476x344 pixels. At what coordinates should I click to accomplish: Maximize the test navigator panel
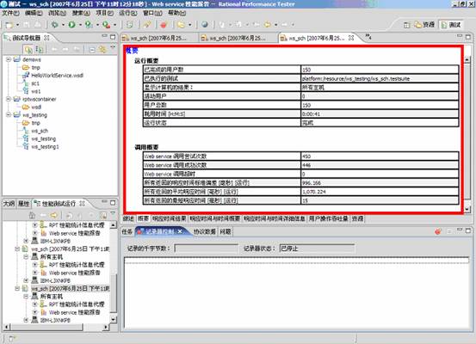[x=113, y=37]
